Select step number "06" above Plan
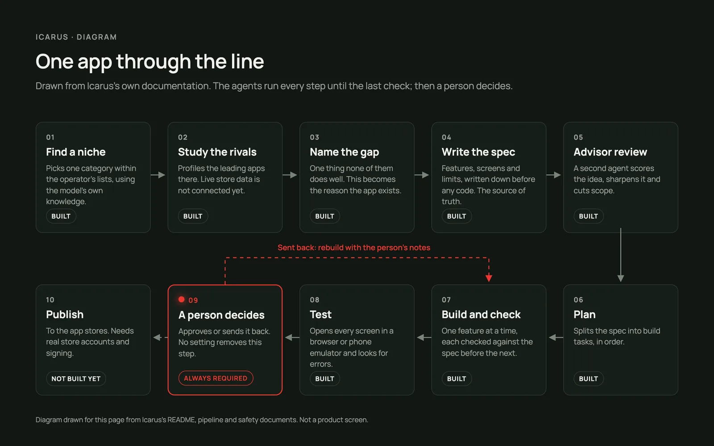 [578, 300]
